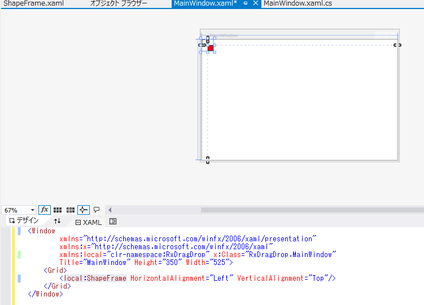Toggle the fx effects button
Image resolution: width=424 pixels, height=305 pixels.
click(45, 210)
